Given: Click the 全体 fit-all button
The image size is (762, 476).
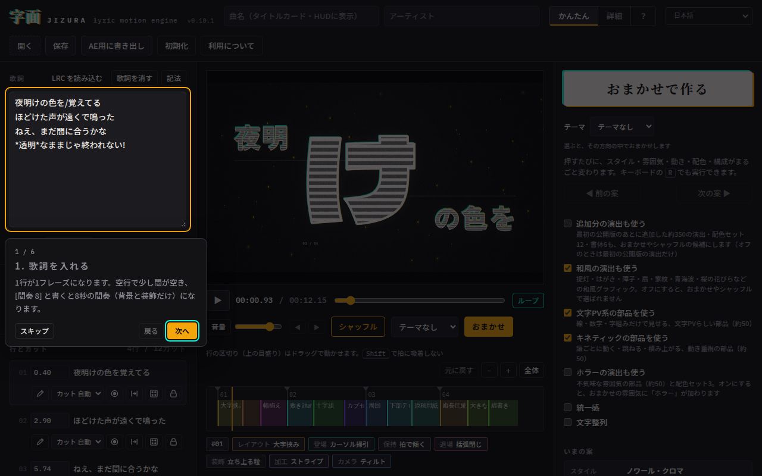Looking at the screenshot, I should point(532,371).
